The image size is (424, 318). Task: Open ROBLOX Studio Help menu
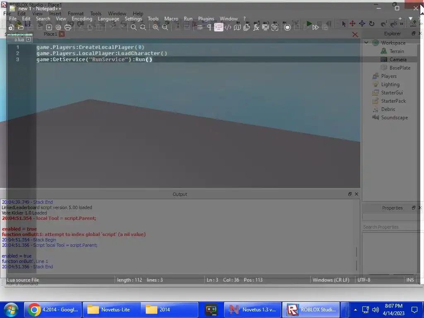pos(138,14)
